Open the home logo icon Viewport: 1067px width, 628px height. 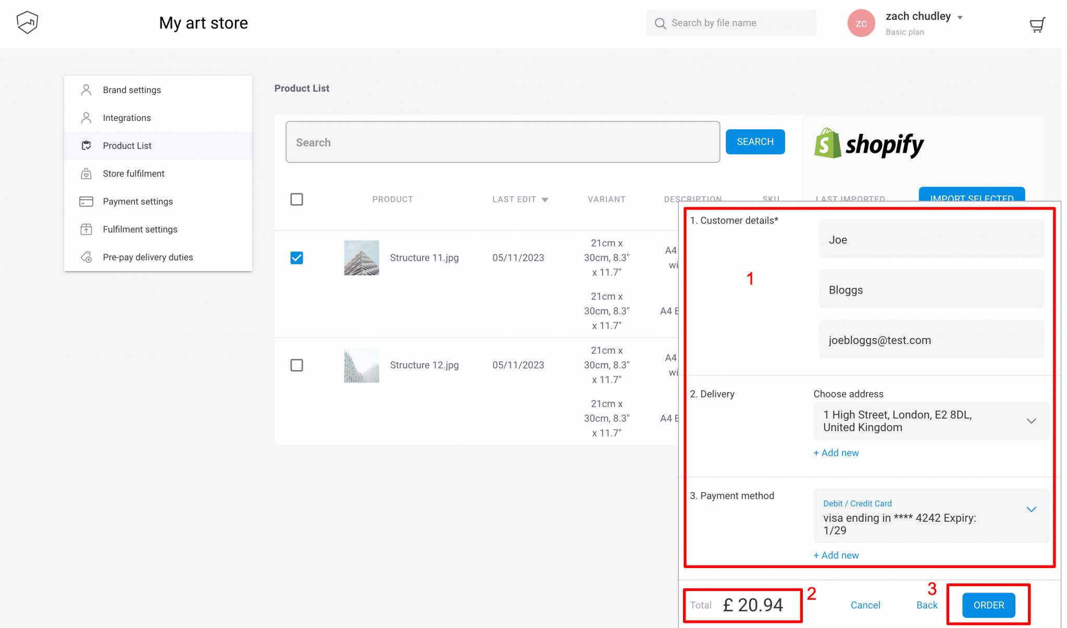pos(27,22)
